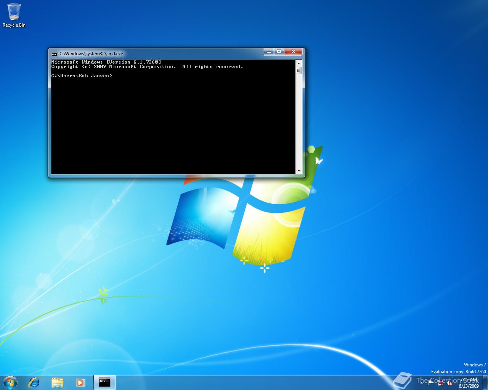
Task: Click scroll-up arrow in cmd window
Action: coord(299,63)
